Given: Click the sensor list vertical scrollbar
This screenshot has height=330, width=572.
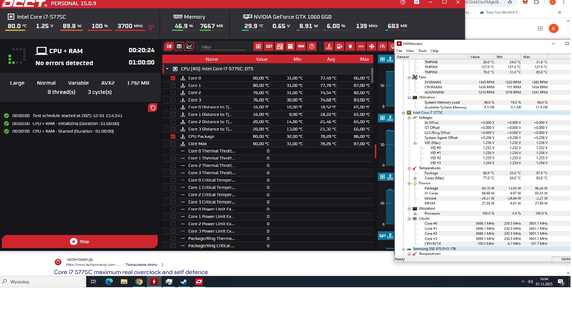Looking at the screenshot, I should pos(372,75).
